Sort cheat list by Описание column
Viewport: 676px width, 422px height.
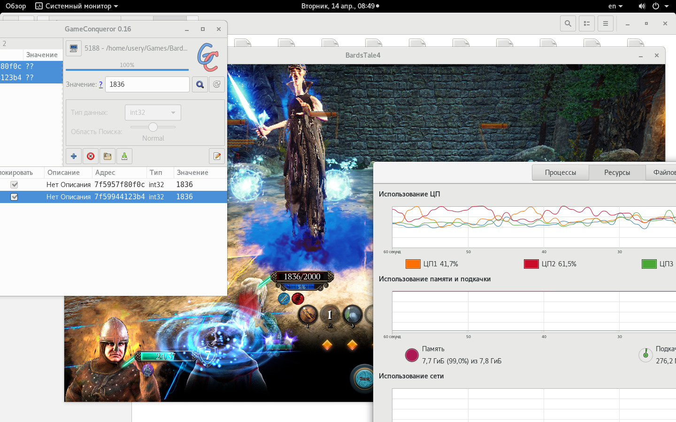pyautogui.click(x=68, y=173)
